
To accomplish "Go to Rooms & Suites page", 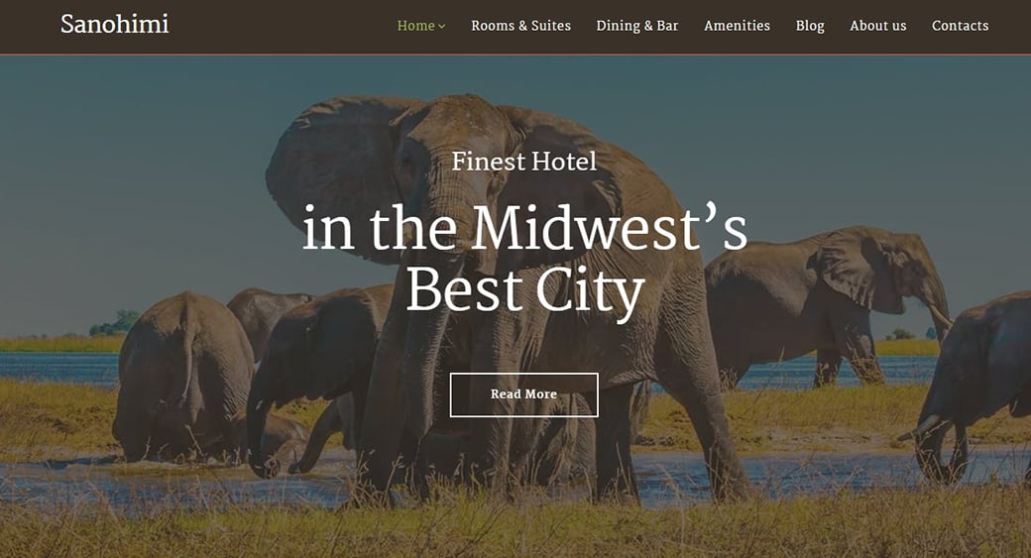I will pyautogui.click(x=520, y=26).
